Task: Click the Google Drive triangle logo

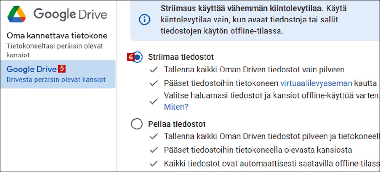Action: pos(17,14)
